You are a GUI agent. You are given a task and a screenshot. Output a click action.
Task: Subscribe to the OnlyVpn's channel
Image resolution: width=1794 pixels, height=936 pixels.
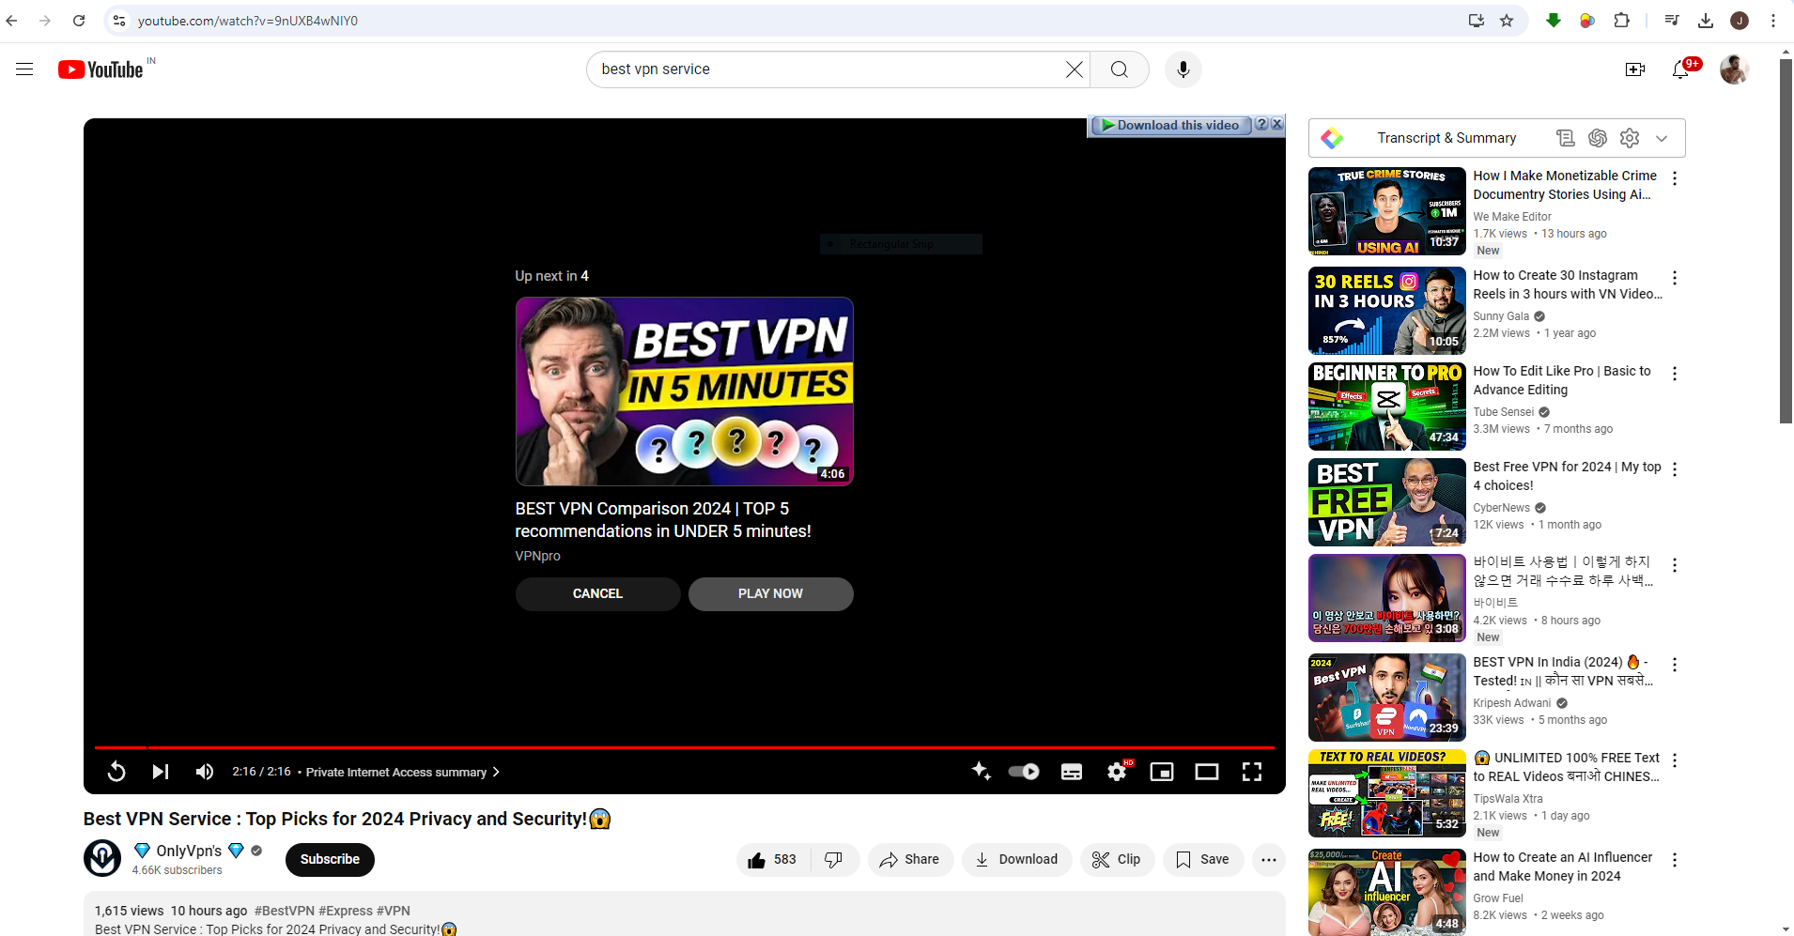[330, 859]
